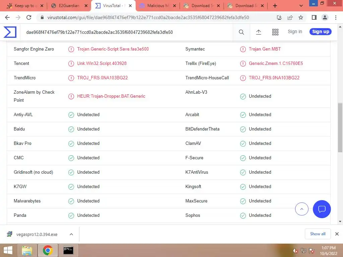Close the downloads bar
Screen dimensions: 343x257
click(x=337, y=234)
